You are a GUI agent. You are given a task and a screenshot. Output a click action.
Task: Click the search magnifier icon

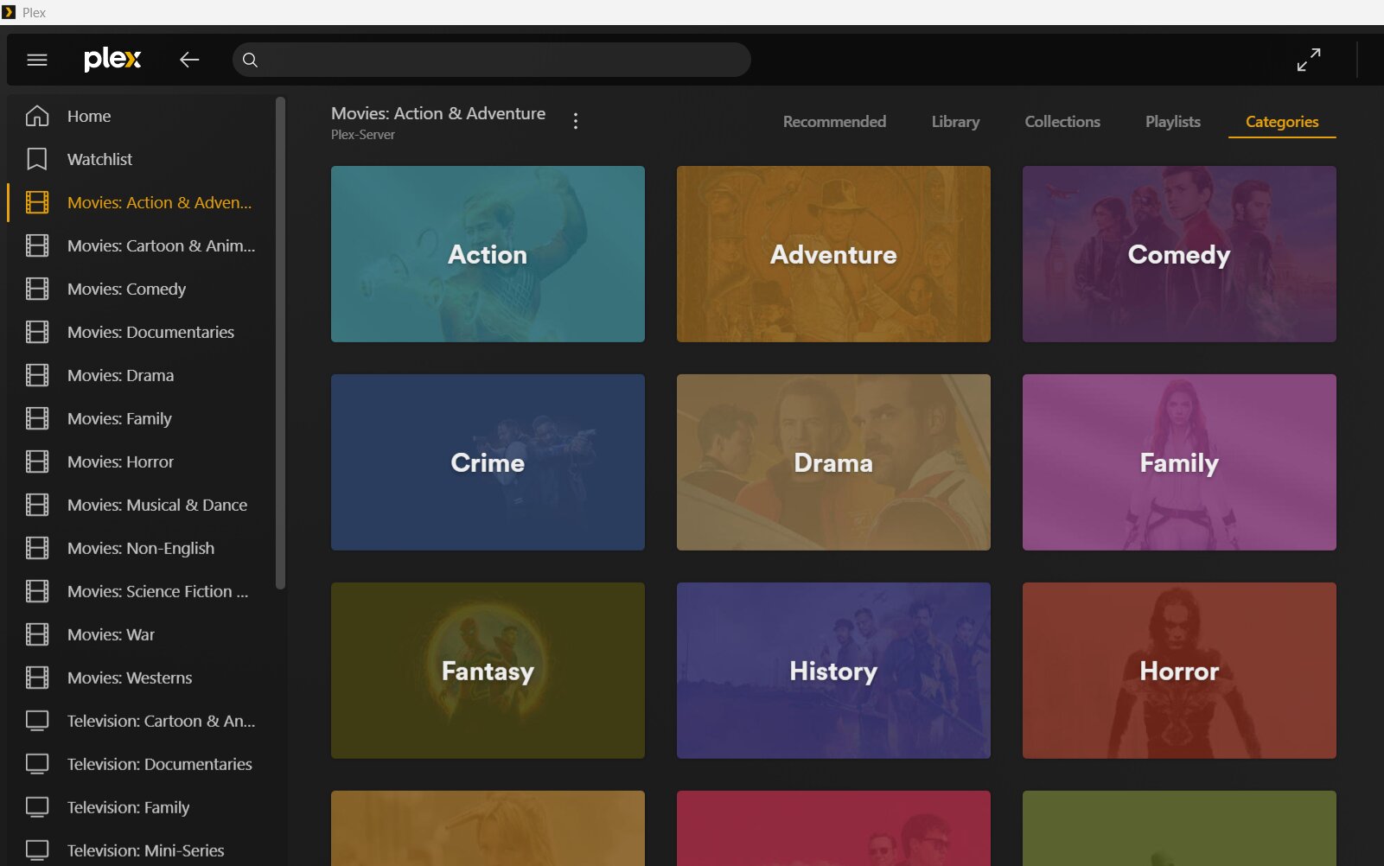pos(250,60)
